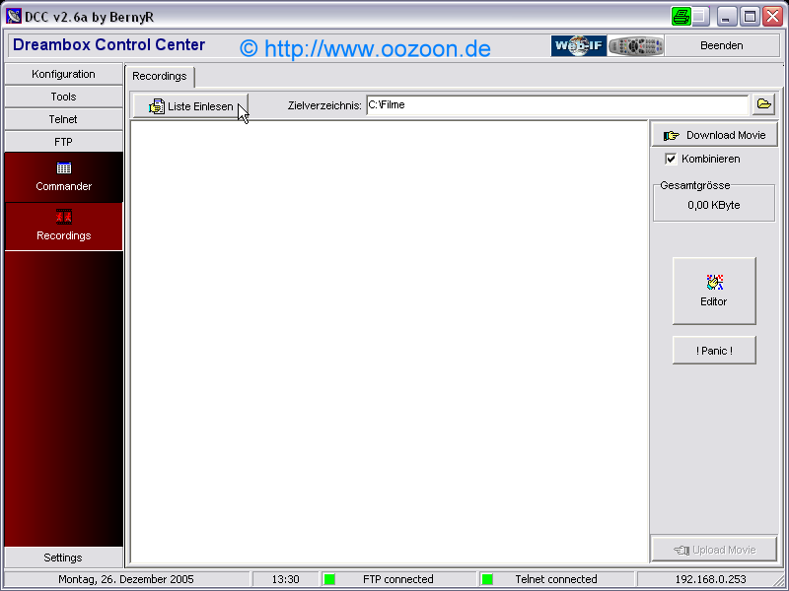This screenshot has height=591, width=789.
Task: Click the 0,00 KByte Gesamtgrösse value
Action: pyautogui.click(x=713, y=205)
